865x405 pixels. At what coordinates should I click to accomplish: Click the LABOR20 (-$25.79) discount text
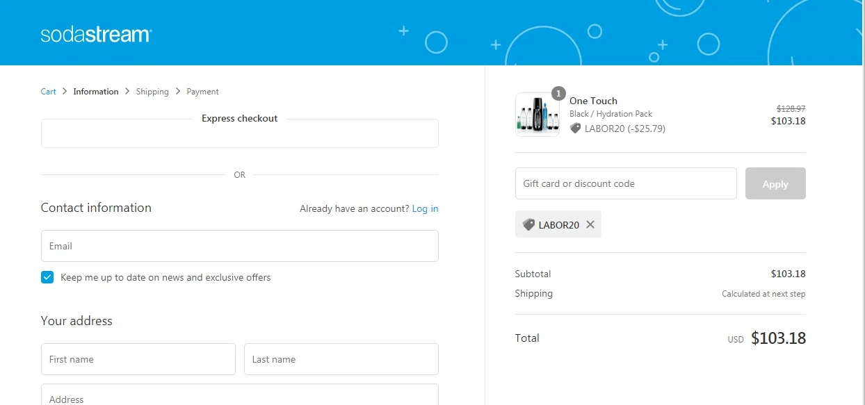pos(625,129)
